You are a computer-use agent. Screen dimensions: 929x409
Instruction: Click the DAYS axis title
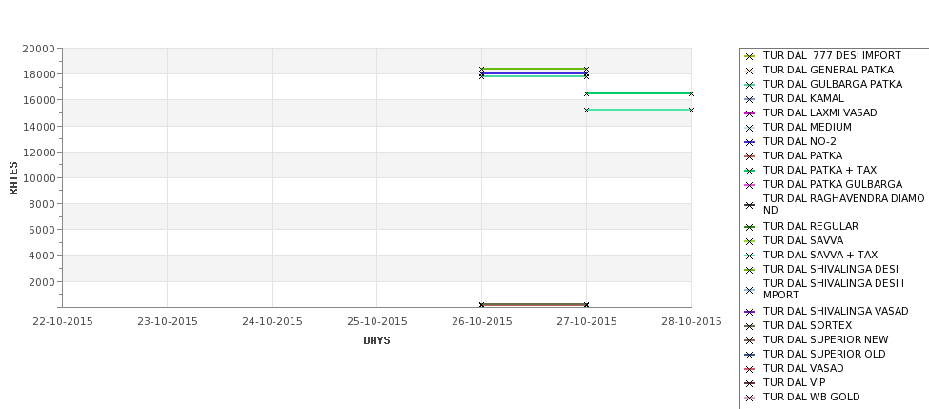click(x=376, y=340)
